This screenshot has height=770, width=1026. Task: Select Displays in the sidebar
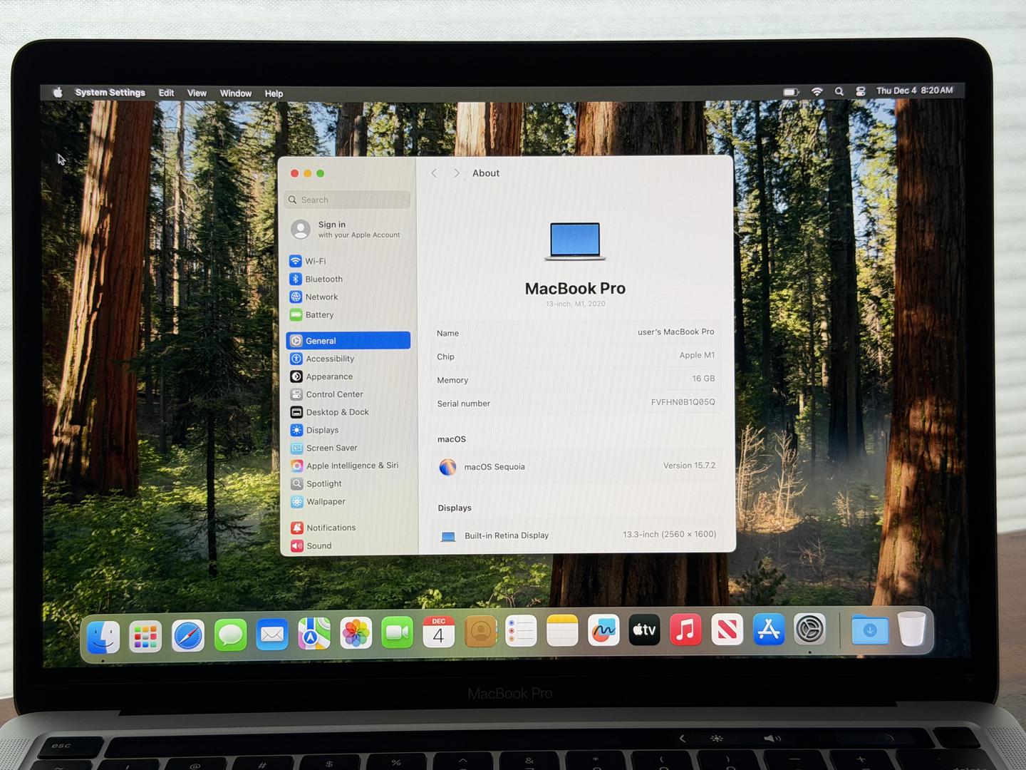pyautogui.click(x=321, y=430)
